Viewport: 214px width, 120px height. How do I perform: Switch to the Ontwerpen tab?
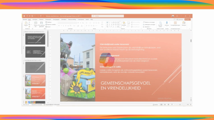pos(48,20)
